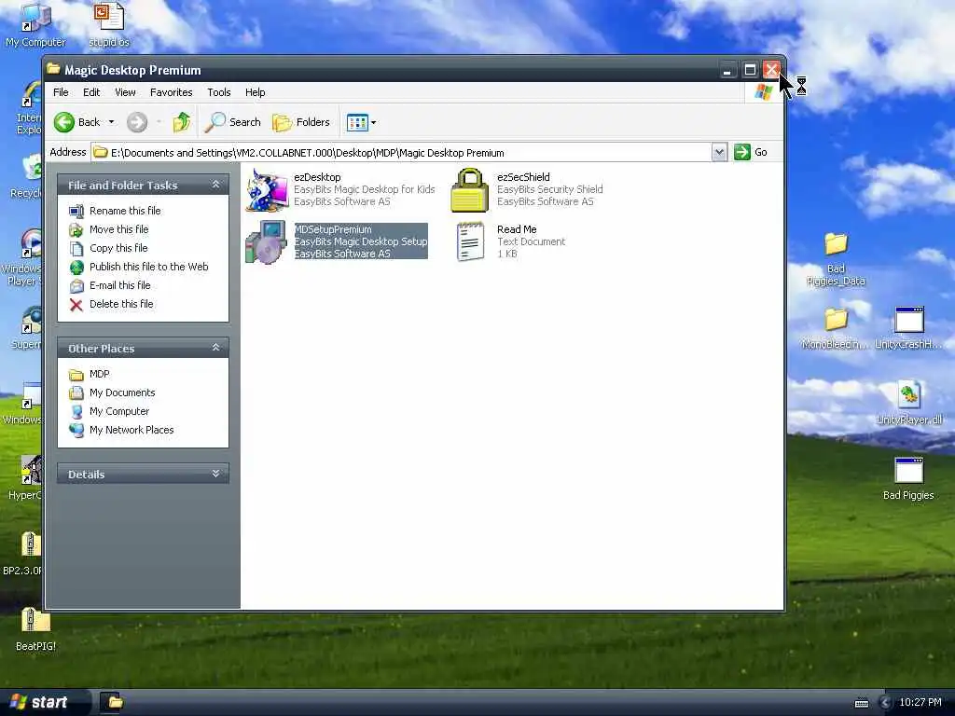This screenshot has height=716, width=955.
Task: Open the File menu
Action: [61, 92]
